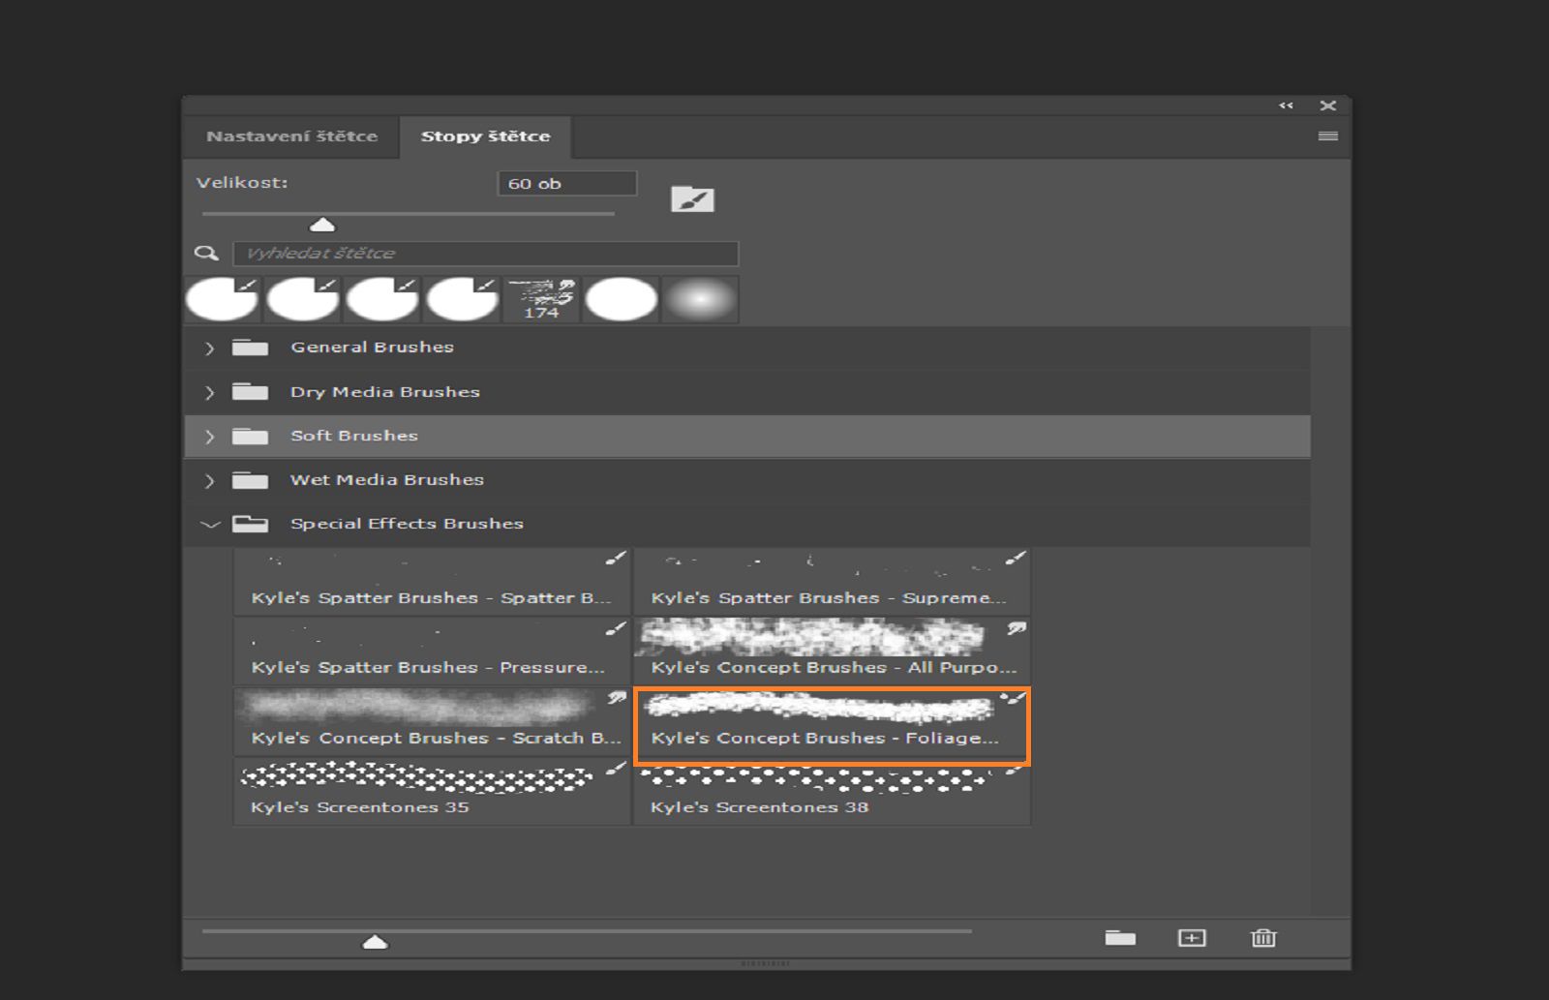Select the Soft Brushes label
The image size is (1549, 1000).
pos(354,436)
